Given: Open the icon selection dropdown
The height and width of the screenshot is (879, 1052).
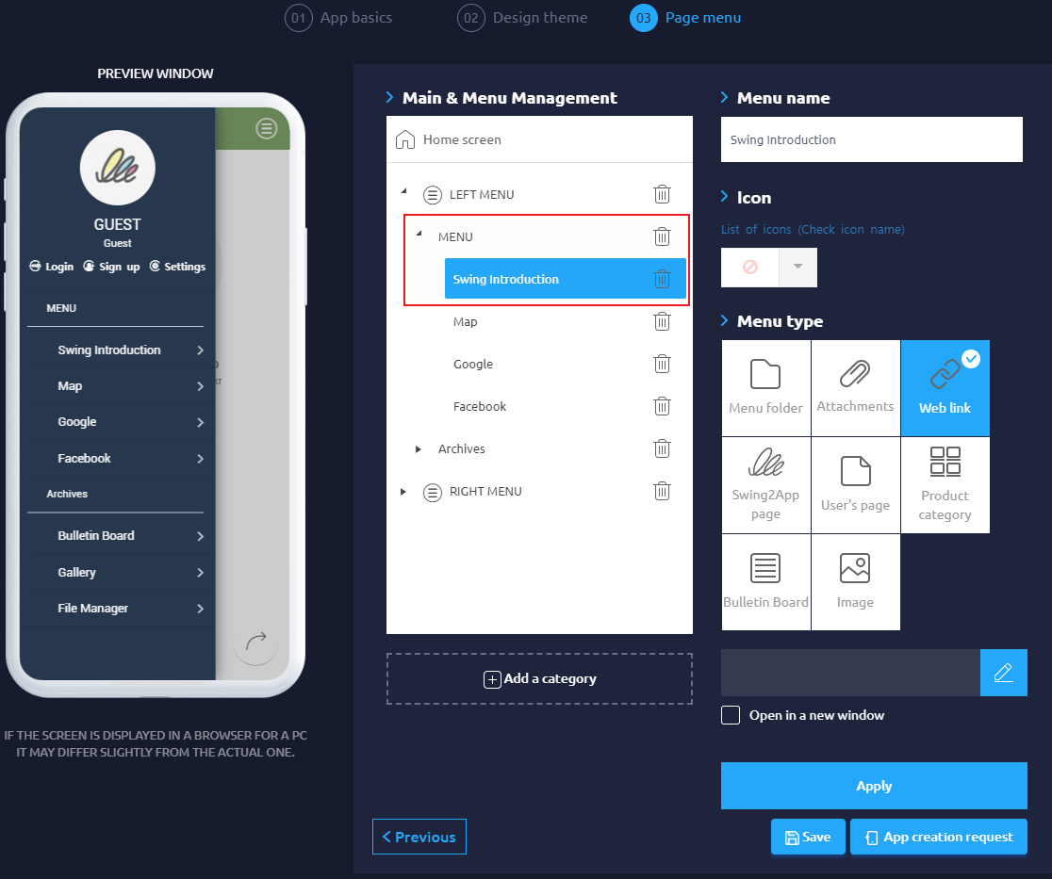Looking at the screenshot, I should 797,268.
